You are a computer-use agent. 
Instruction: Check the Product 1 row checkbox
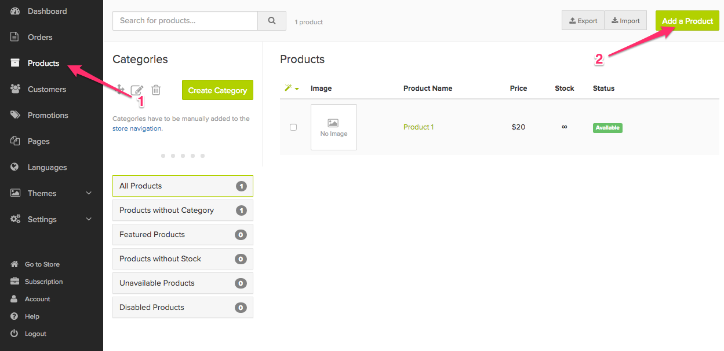(x=293, y=127)
